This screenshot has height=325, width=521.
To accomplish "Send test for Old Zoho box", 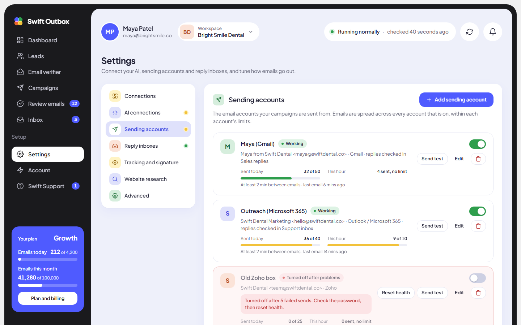I will click(432, 293).
